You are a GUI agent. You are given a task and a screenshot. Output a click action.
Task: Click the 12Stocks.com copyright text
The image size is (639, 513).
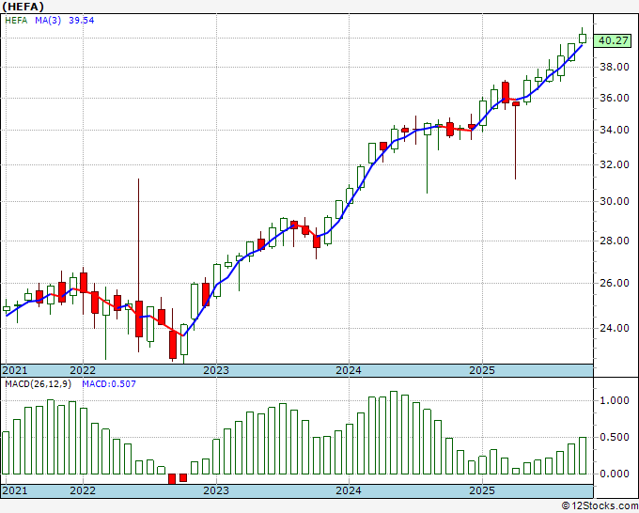click(x=600, y=506)
